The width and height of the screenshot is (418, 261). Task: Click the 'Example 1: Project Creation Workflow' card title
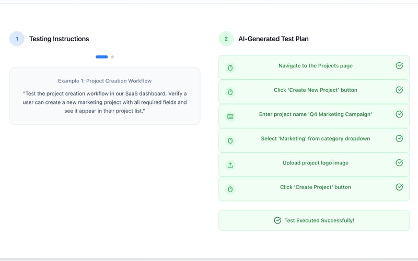pos(104,81)
